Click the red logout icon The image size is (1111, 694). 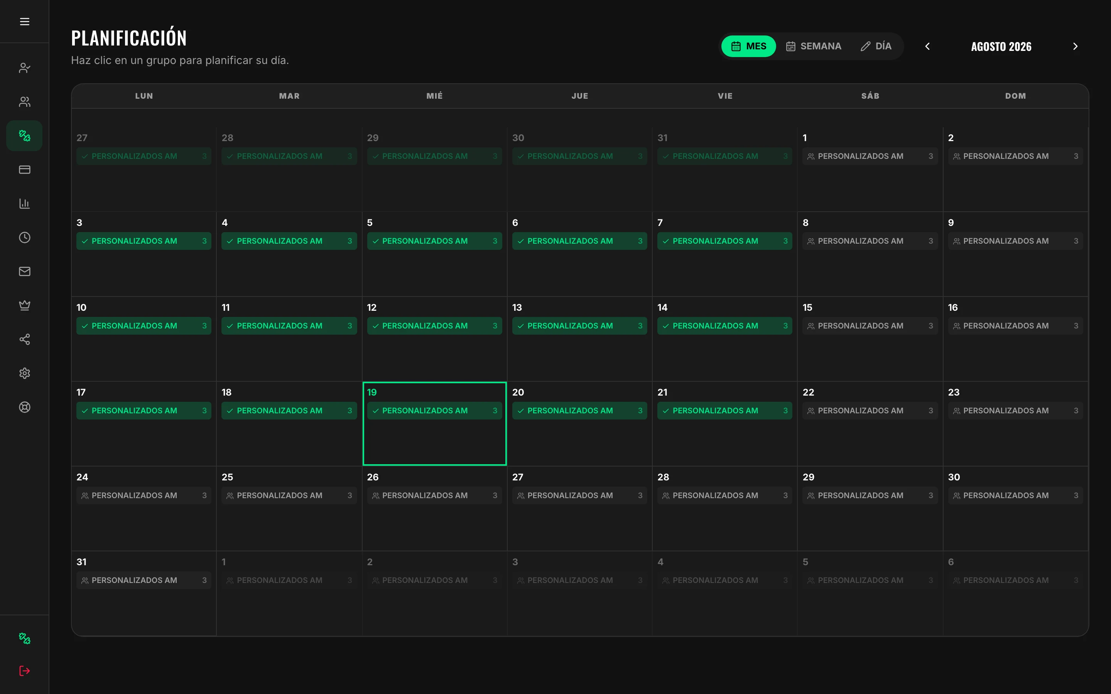(25, 670)
